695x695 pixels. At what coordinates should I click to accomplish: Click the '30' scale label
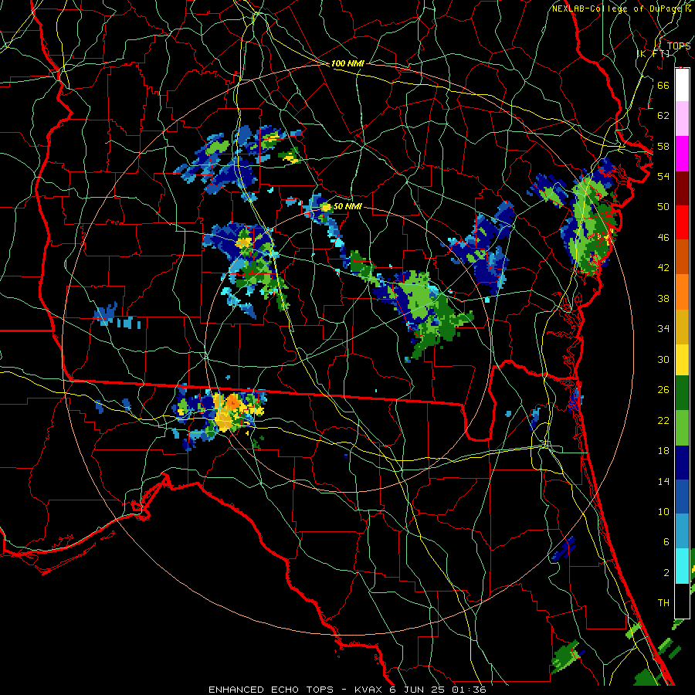(x=663, y=359)
